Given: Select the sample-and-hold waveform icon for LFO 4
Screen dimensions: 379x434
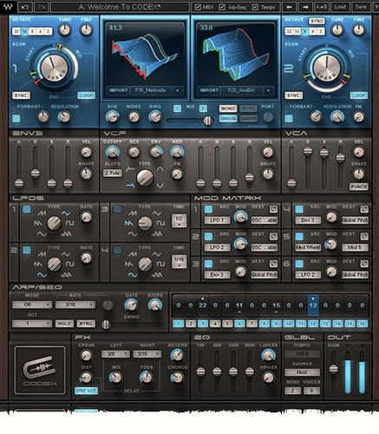Looking at the screenshot, I should point(156,274).
